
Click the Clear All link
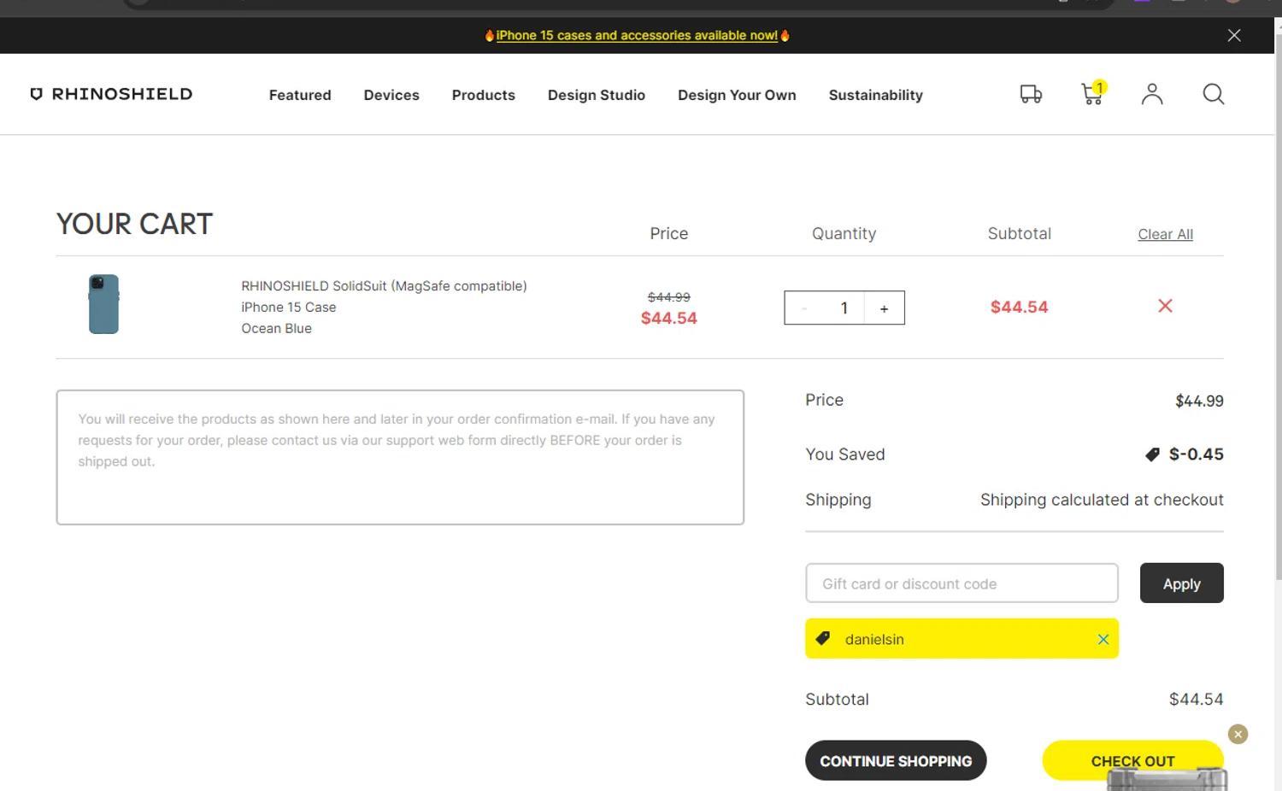pyautogui.click(x=1165, y=234)
